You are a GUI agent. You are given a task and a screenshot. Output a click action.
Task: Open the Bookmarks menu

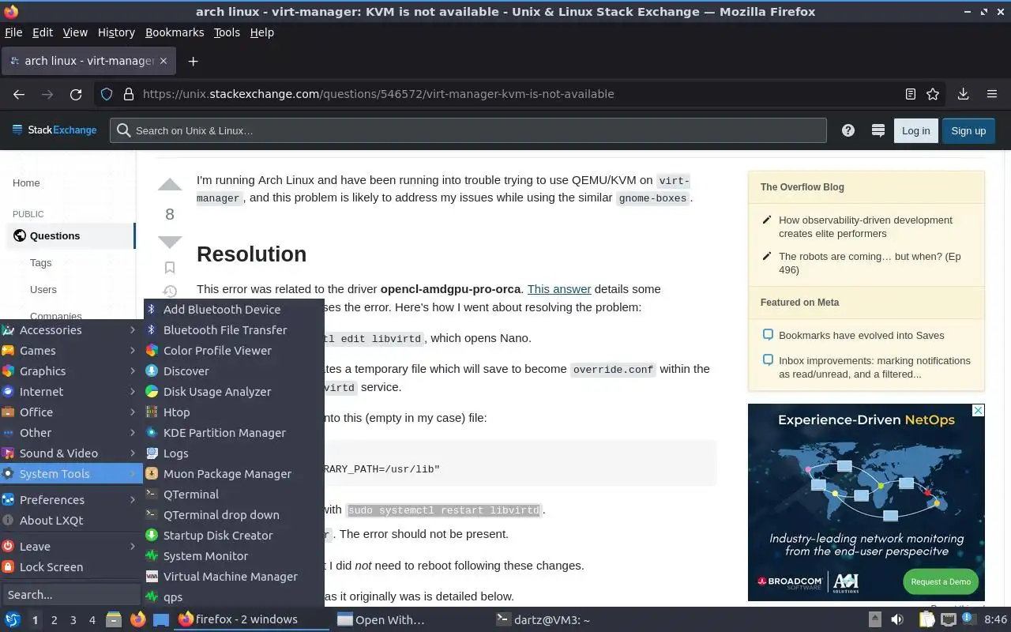click(175, 32)
